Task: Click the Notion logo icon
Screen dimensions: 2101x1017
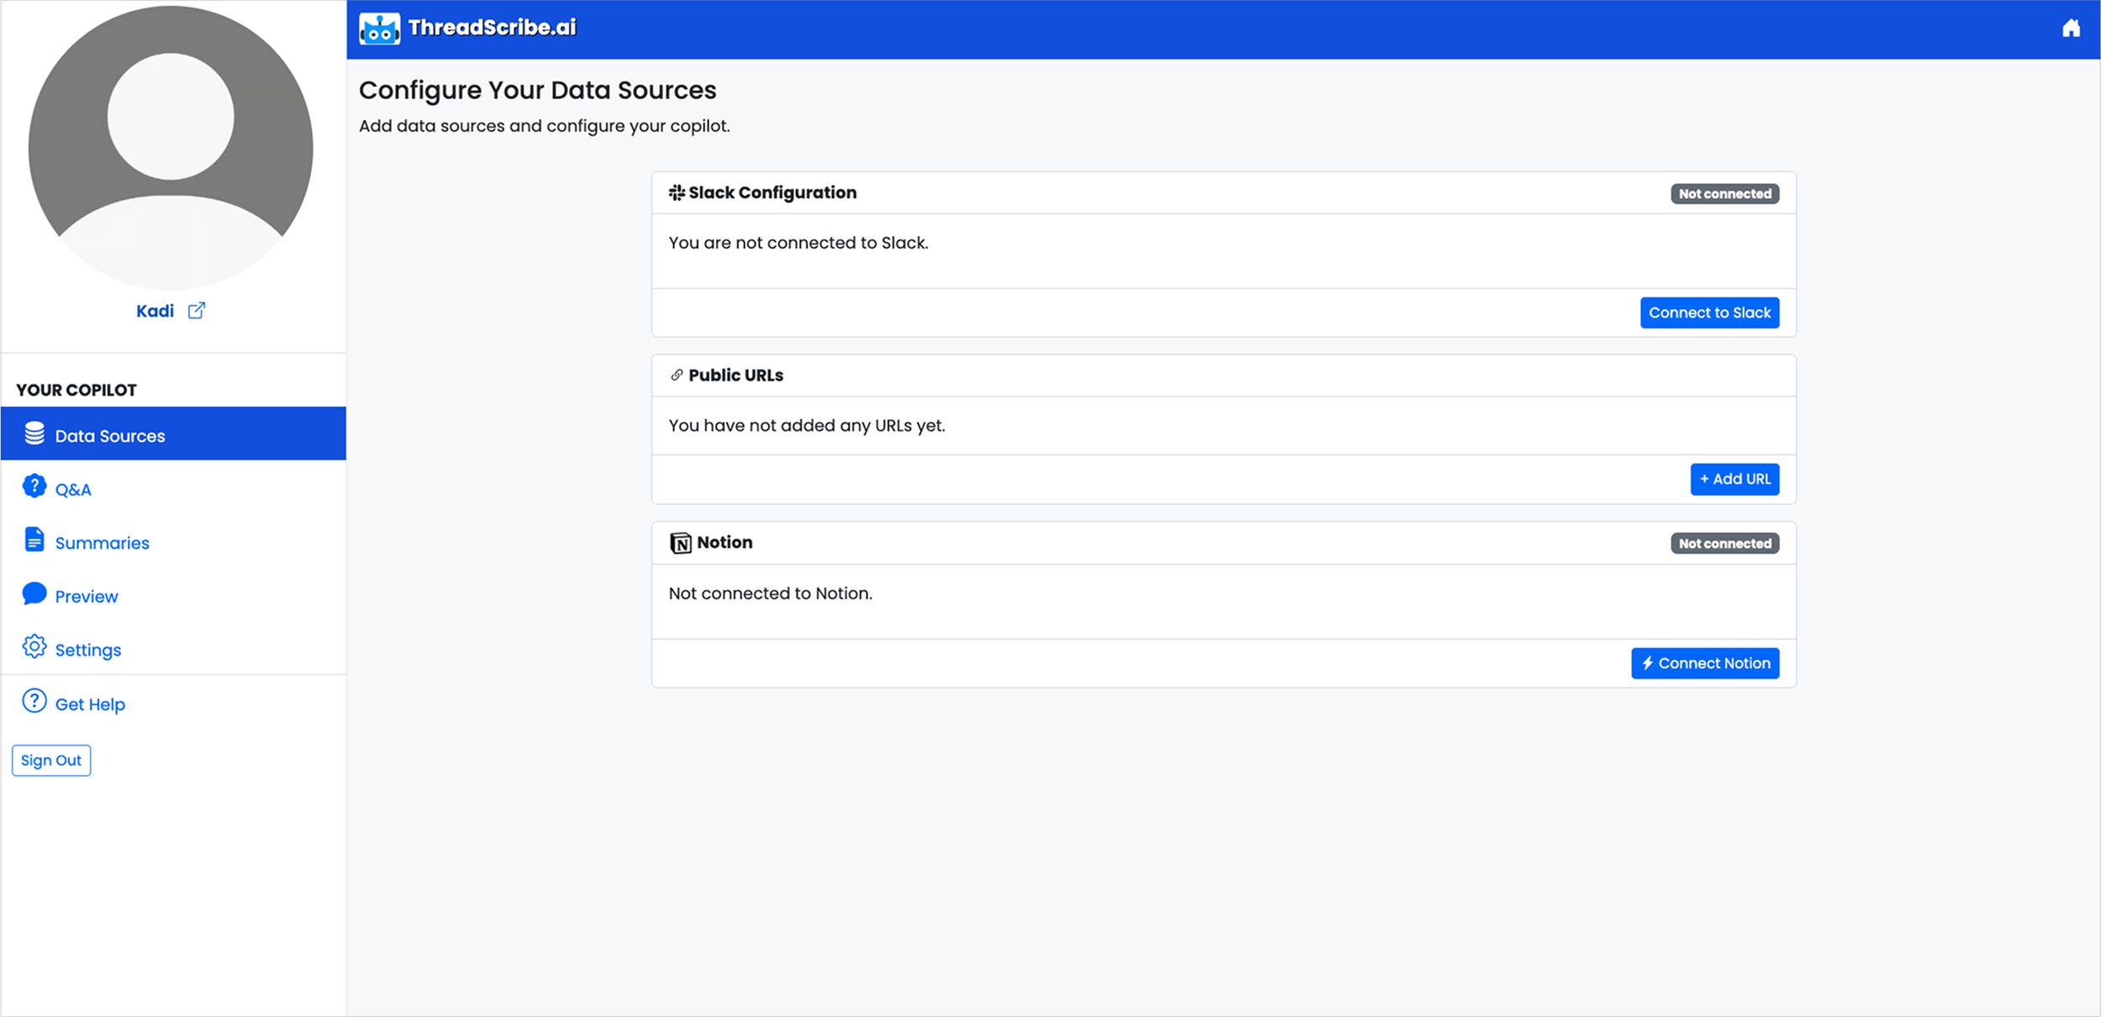Action: pos(680,543)
